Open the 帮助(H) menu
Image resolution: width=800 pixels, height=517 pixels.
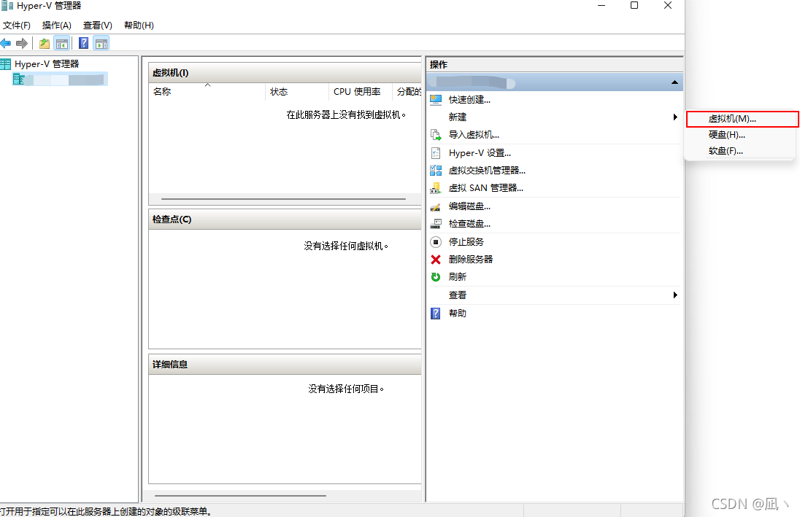point(139,26)
